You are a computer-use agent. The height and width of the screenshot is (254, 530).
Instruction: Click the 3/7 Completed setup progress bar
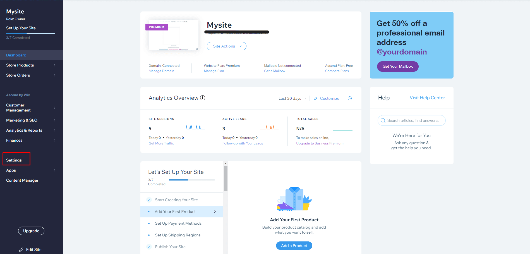coord(192,180)
